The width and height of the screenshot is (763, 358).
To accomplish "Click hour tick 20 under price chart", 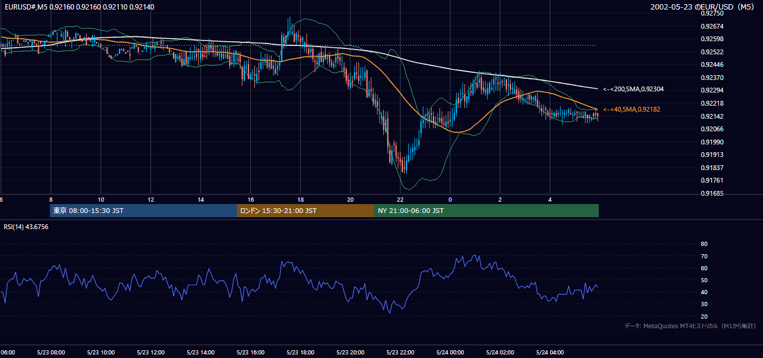I will (x=350, y=199).
